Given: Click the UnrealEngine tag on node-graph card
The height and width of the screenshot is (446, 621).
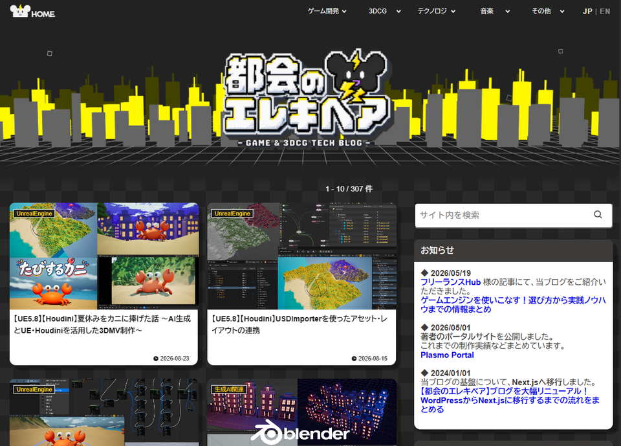Looking at the screenshot, I should click(x=34, y=389).
